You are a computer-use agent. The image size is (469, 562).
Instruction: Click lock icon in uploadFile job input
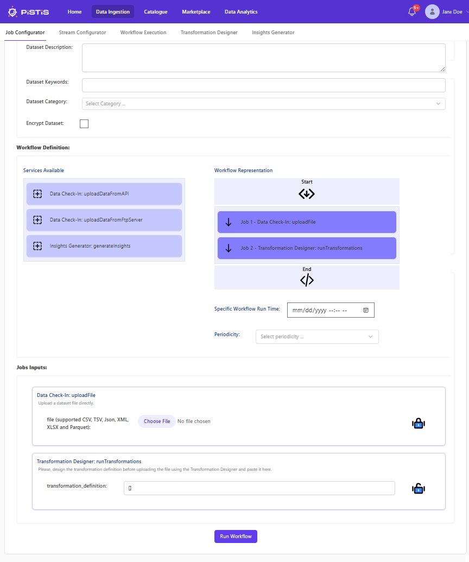[x=419, y=424]
